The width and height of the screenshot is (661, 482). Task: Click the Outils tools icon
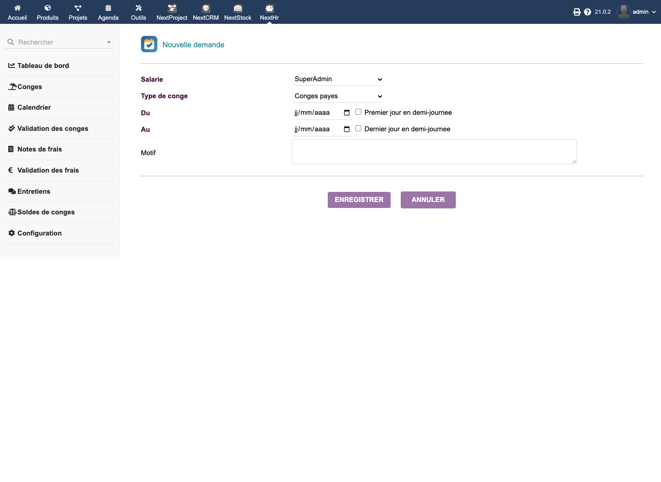click(x=139, y=8)
